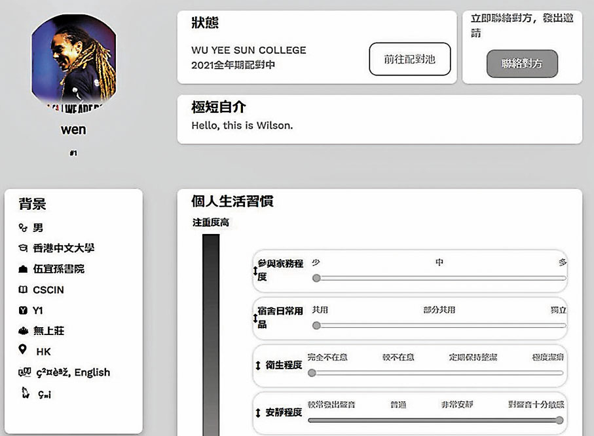Click the 前往配對池 button
Screen dimensions: 594x436
[409, 60]
